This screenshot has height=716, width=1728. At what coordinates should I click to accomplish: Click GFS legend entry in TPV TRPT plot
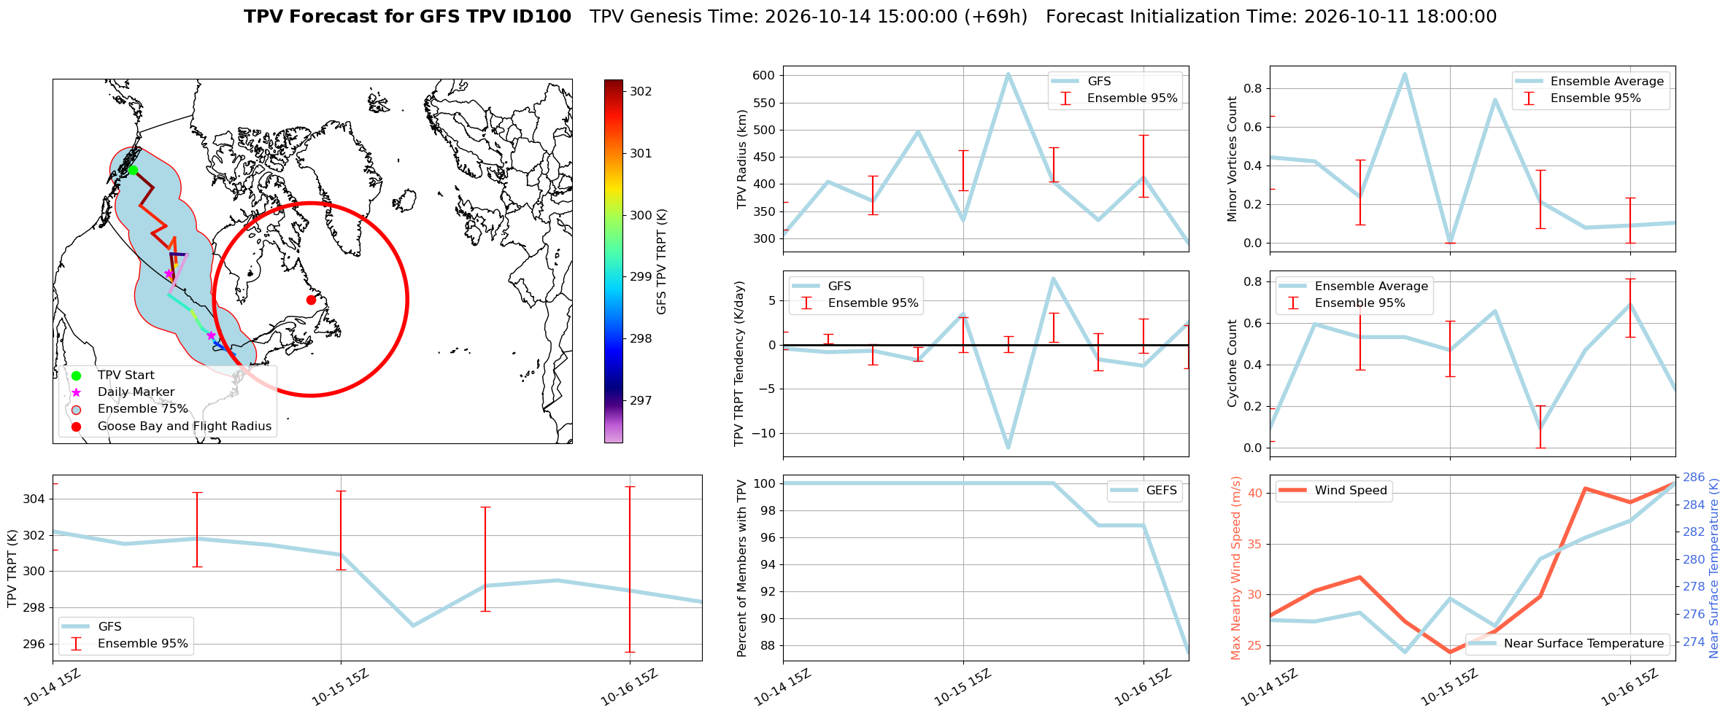click(92, 627)
